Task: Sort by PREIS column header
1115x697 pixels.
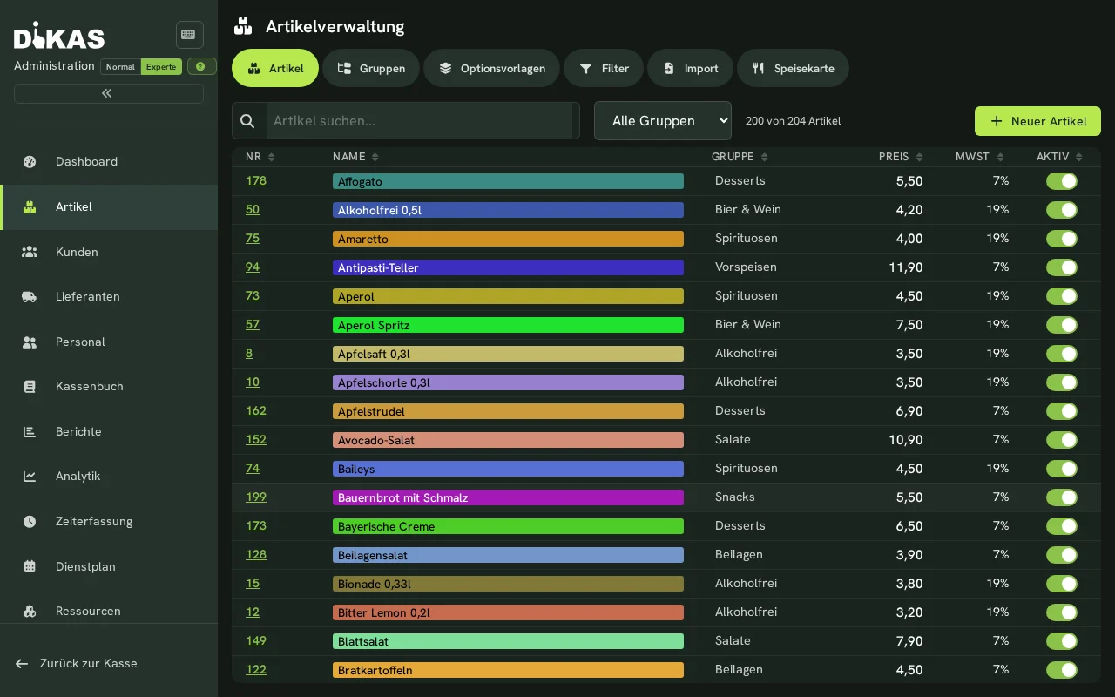Action: coord(901,157)
